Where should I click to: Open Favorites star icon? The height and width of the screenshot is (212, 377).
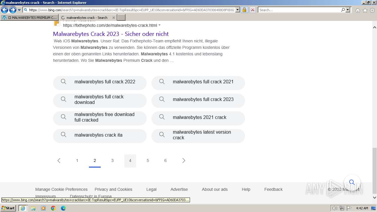click(365, 10)
